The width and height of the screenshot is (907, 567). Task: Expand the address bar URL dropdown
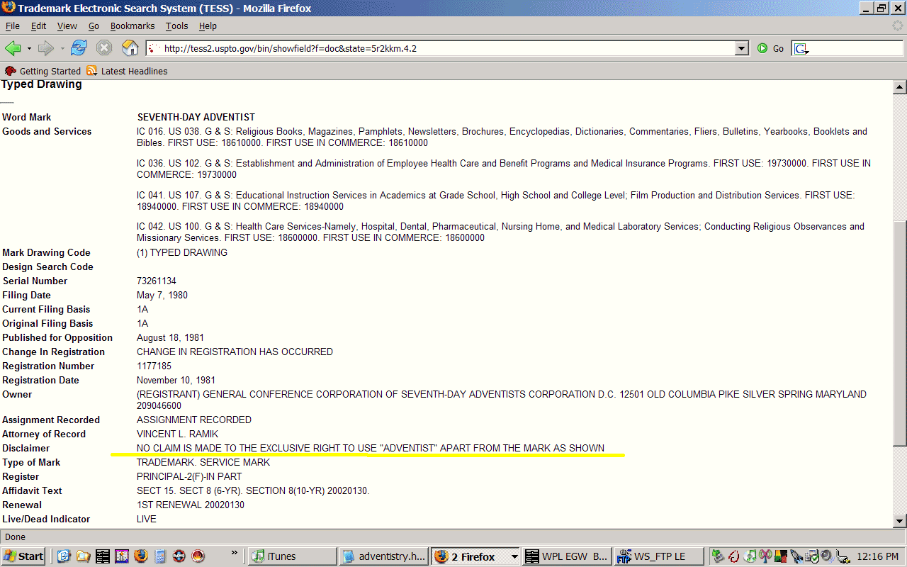point(742,48)
